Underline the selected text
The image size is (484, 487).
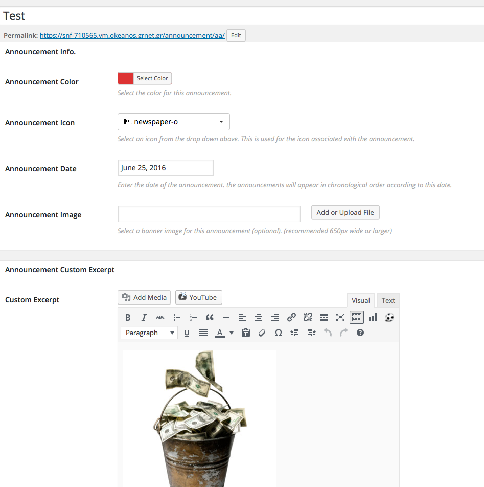click(187, 333)
